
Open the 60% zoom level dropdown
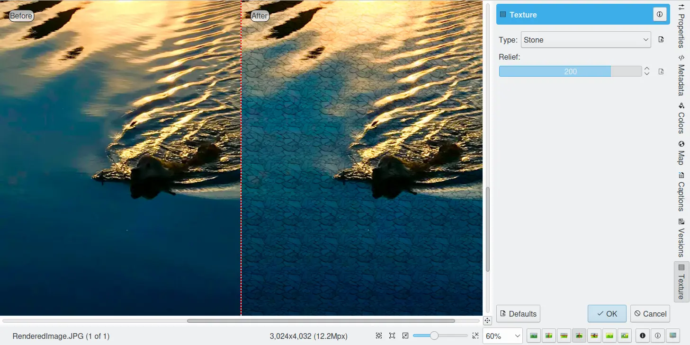[502, 336]
